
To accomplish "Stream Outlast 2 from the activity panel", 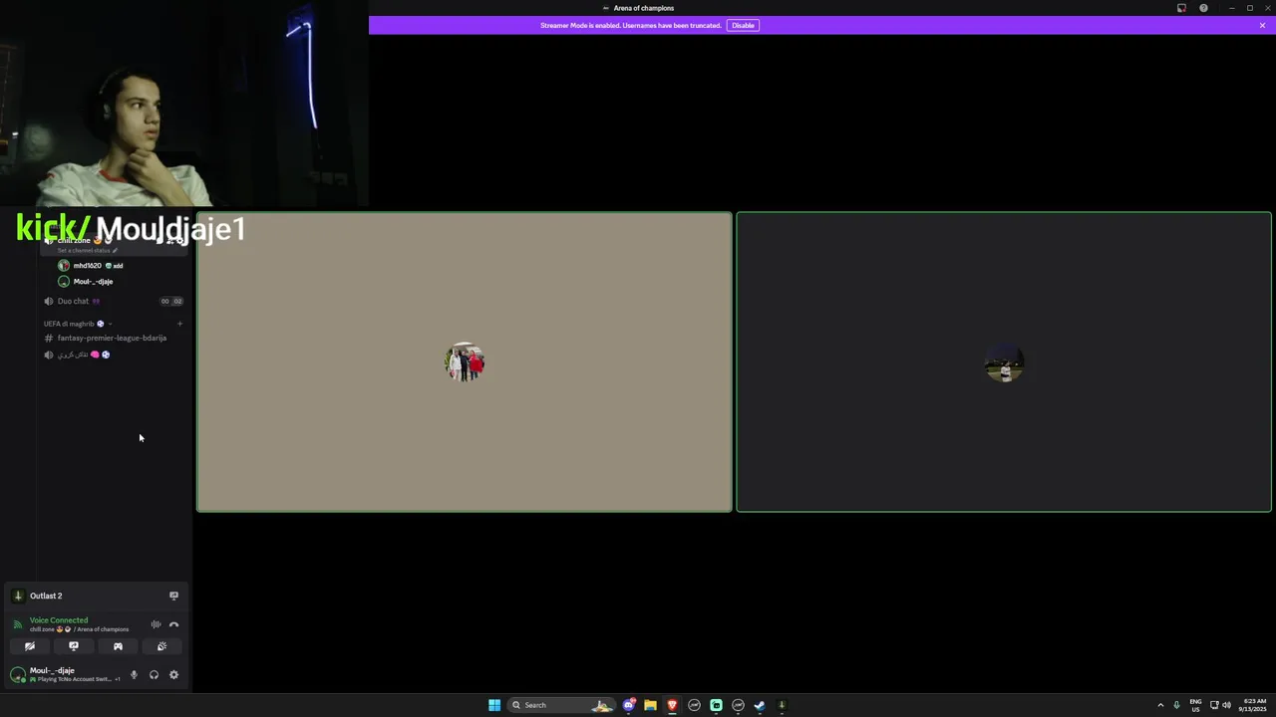I will click(173, 596).
